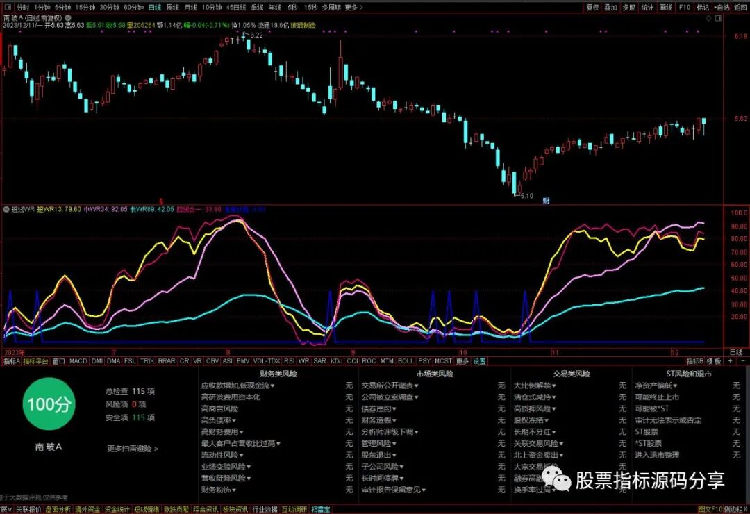
Task: Open indicator 设置 settings
Action: (478, 361)
